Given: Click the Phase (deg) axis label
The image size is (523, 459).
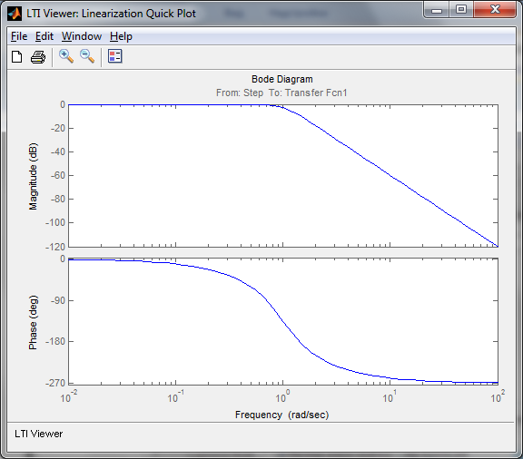Looking at the screenshot, I should (x=33, y=322).
